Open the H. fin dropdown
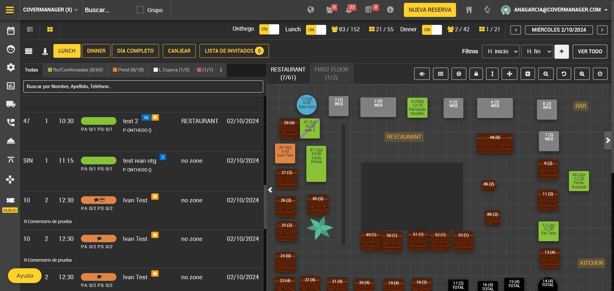This screenshot has width=614, height=291. click(x=537, y=51)
